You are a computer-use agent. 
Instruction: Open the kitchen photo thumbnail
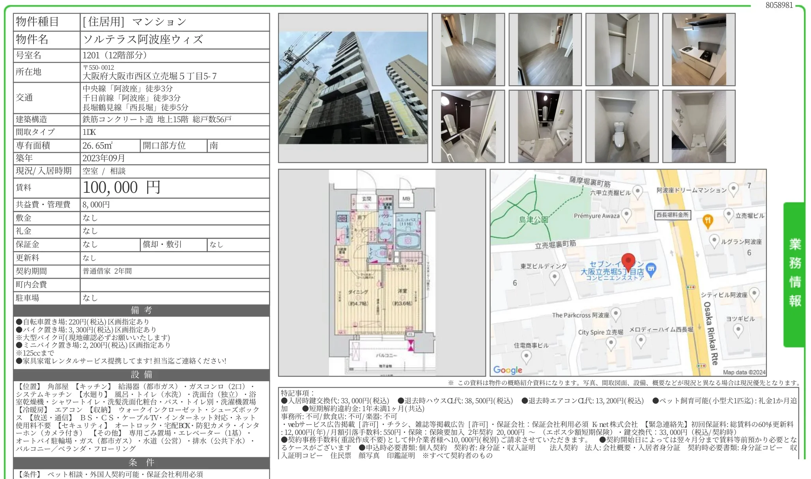coord(699,49)
